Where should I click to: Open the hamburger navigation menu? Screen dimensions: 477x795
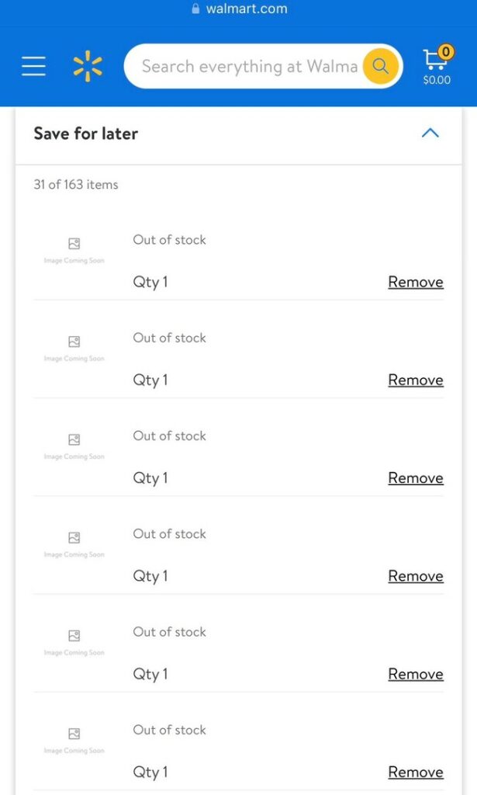[x=33, y=66]
